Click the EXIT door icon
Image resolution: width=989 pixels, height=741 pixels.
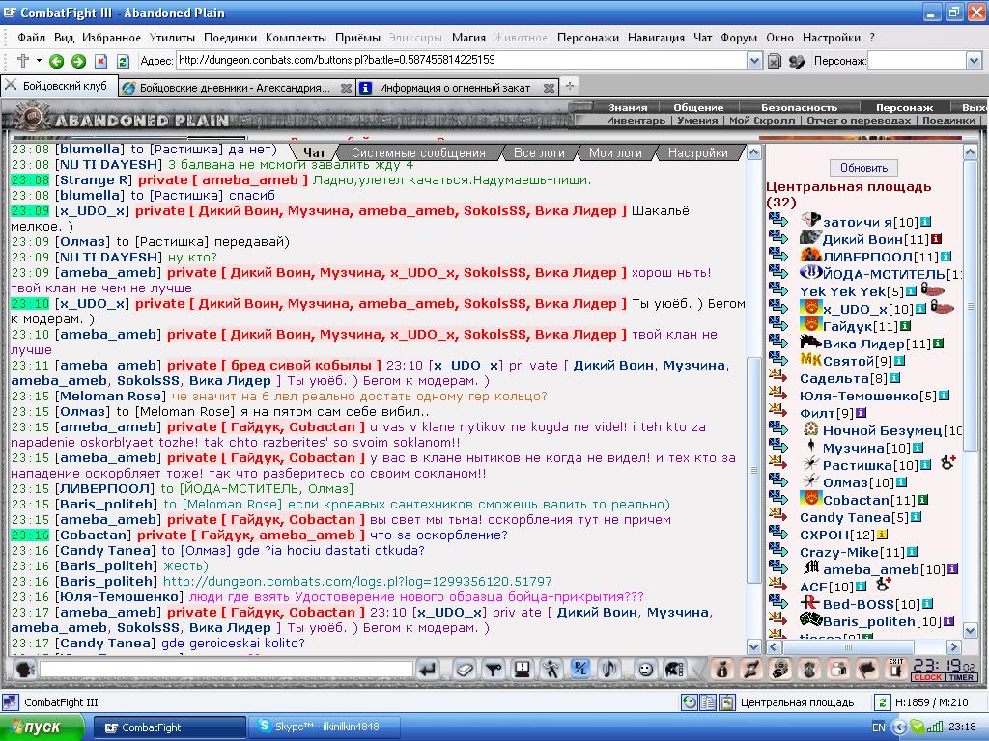895,668
